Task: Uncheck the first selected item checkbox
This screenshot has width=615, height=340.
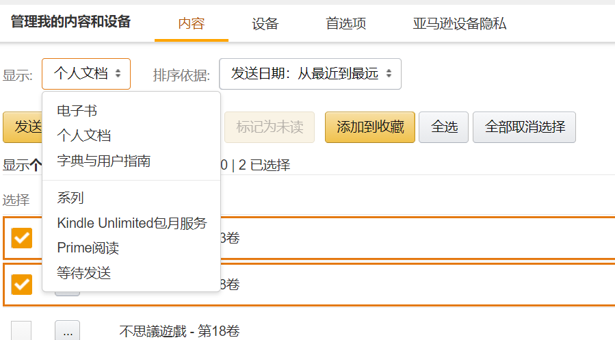Action: click(22, 238)
